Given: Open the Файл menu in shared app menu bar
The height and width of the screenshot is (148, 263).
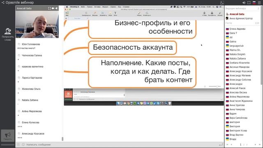Looking at the screenshot, I should 83,7.
